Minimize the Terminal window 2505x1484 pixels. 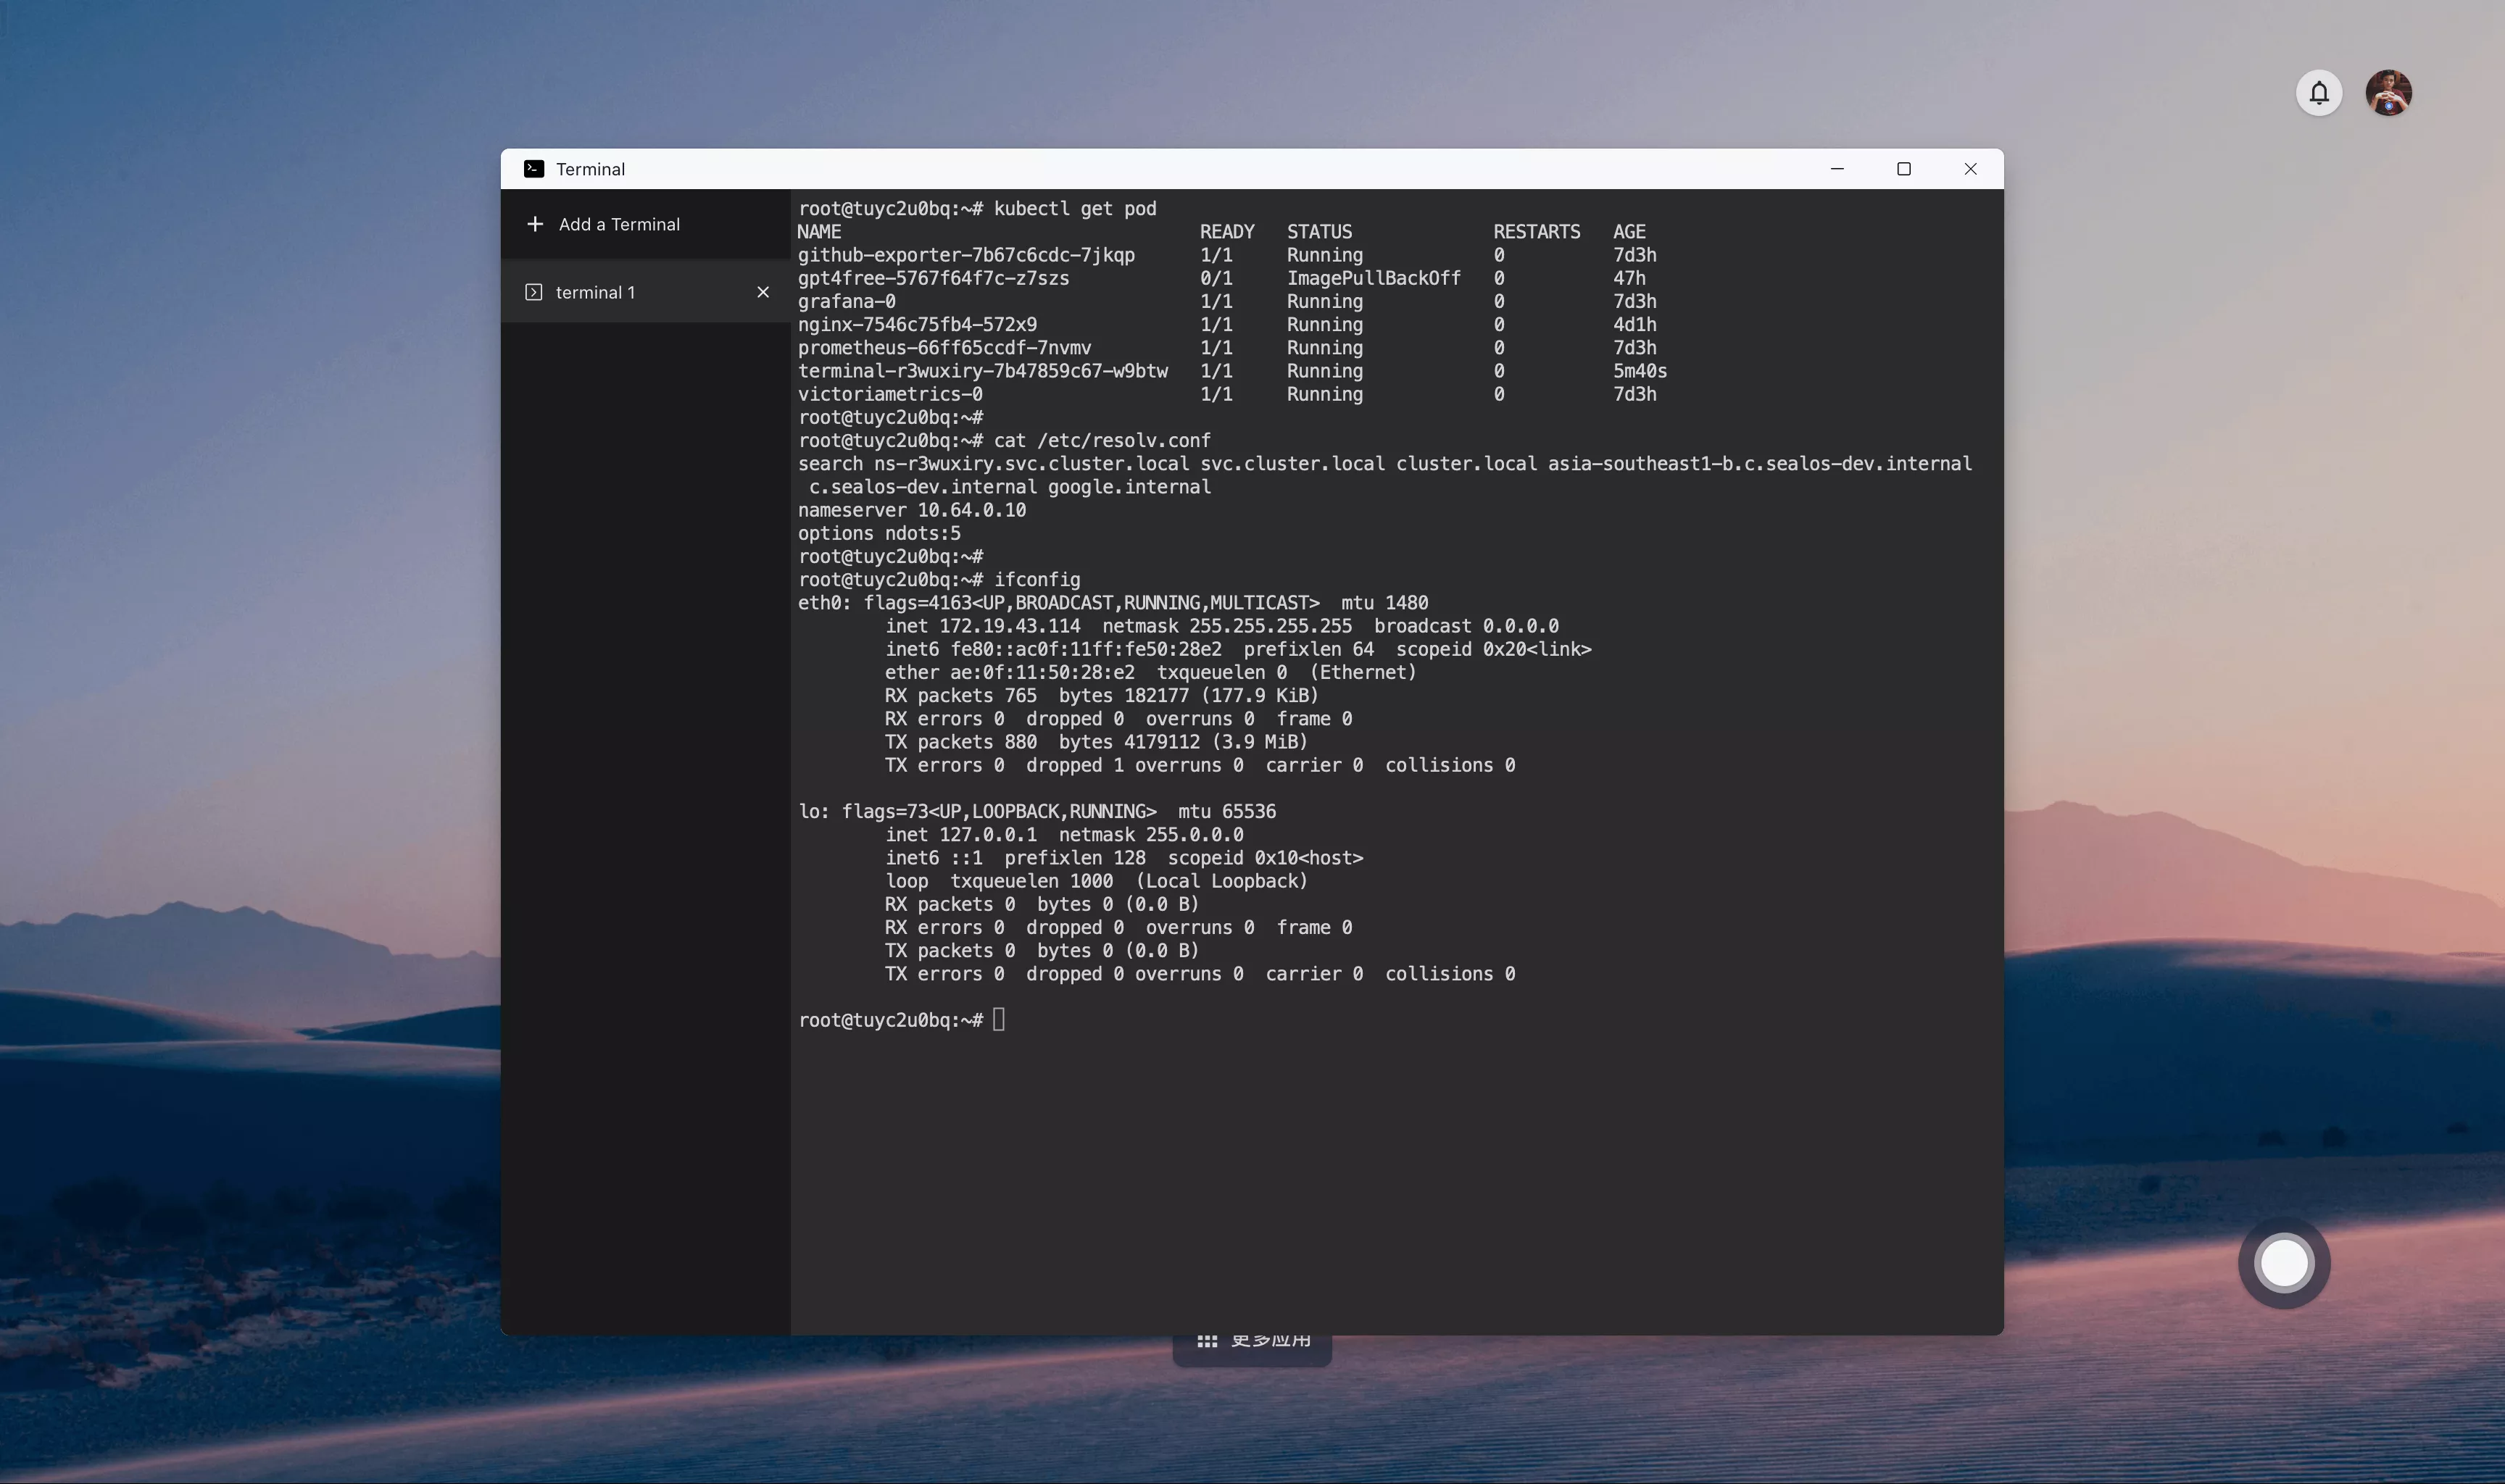[1837, 169]
